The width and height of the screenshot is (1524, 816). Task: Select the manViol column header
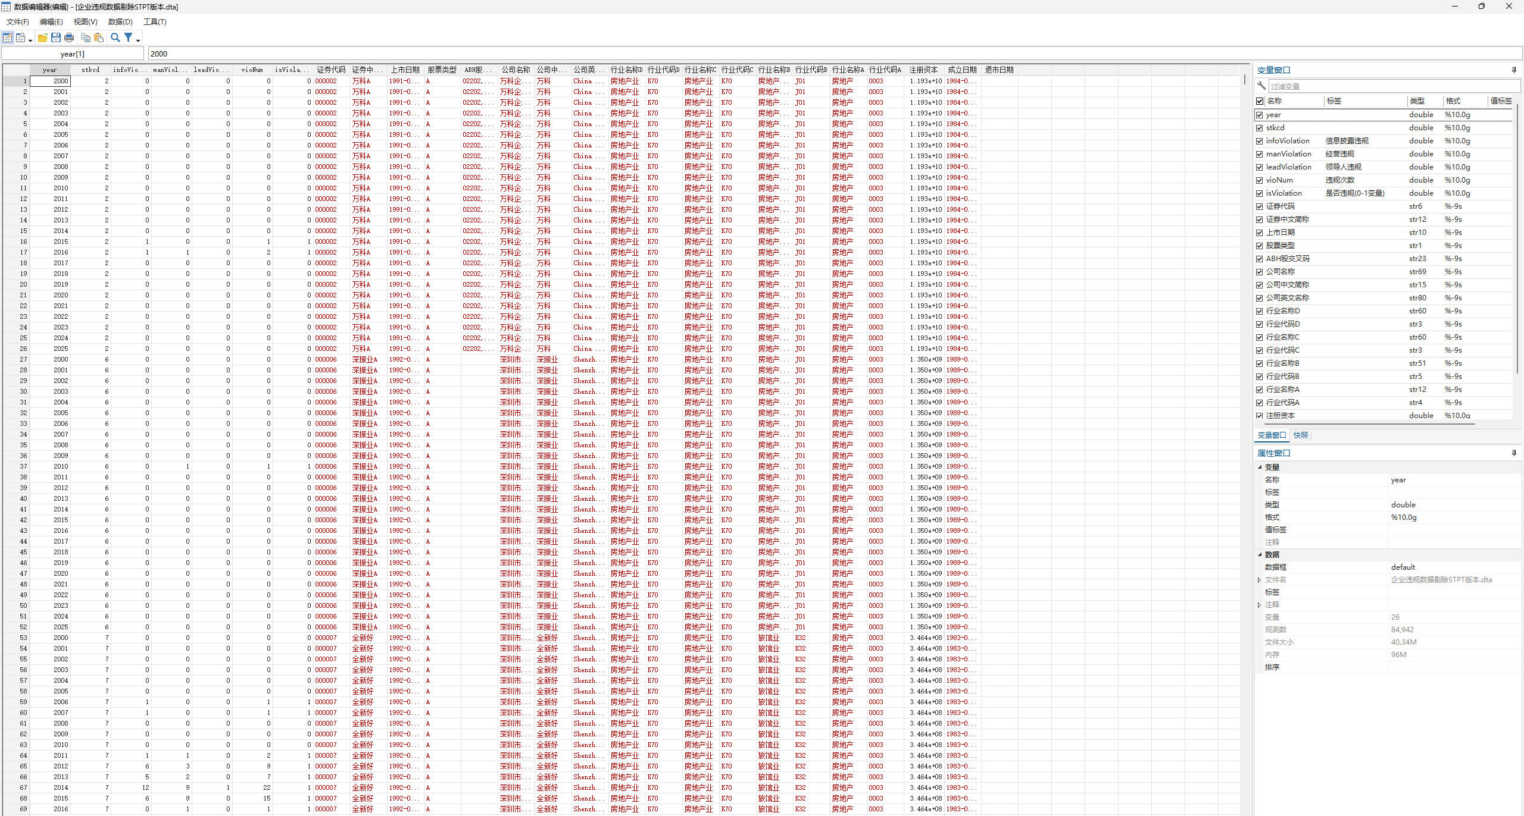(171, 70)
